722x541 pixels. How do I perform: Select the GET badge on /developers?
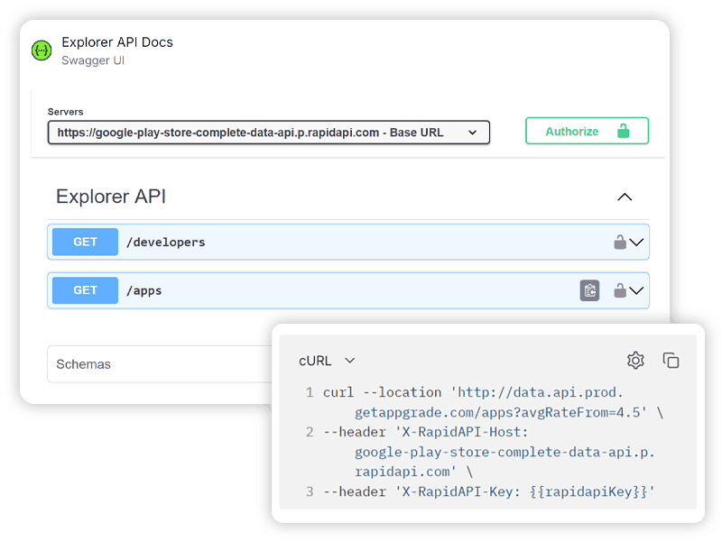84,242
